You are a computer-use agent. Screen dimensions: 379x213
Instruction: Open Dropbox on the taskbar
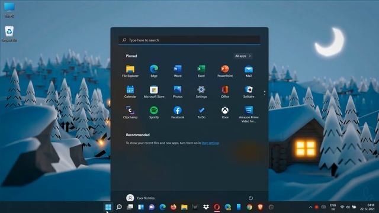tap(206, 207)
